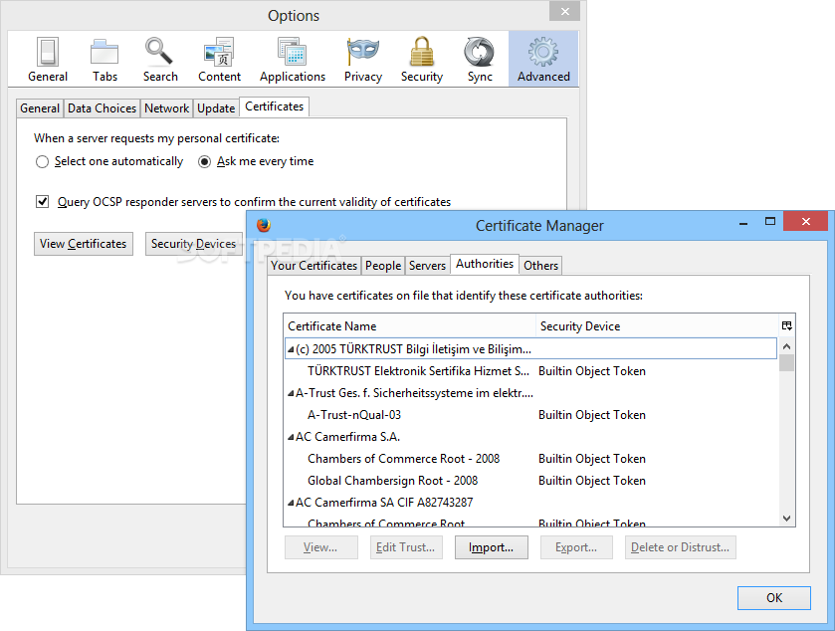Click the View... button in Certificate Manager
Image resolution: width=835 pixels, height=631 pixels.
click(321, 547)
